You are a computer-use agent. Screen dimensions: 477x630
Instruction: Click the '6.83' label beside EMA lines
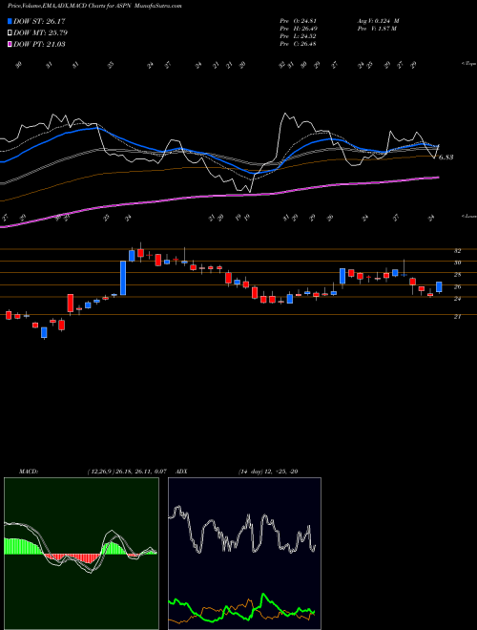point(446,157)
